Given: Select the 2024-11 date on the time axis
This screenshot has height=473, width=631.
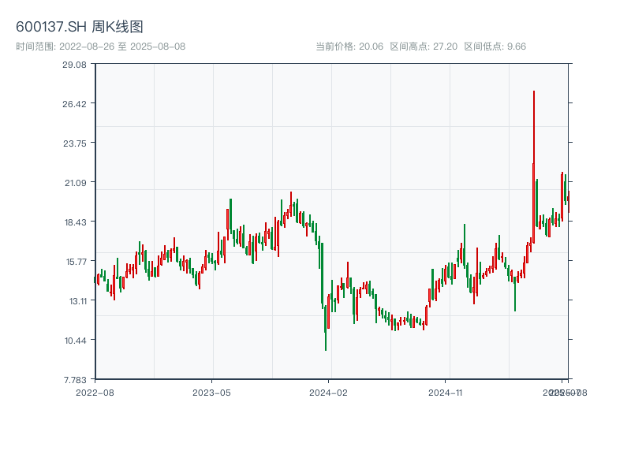Looking at the screenshot, I should 446,392.
